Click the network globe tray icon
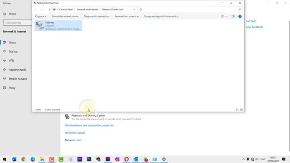Image resolution: width=290 pixels, height=163 pixels. (252, 159)
